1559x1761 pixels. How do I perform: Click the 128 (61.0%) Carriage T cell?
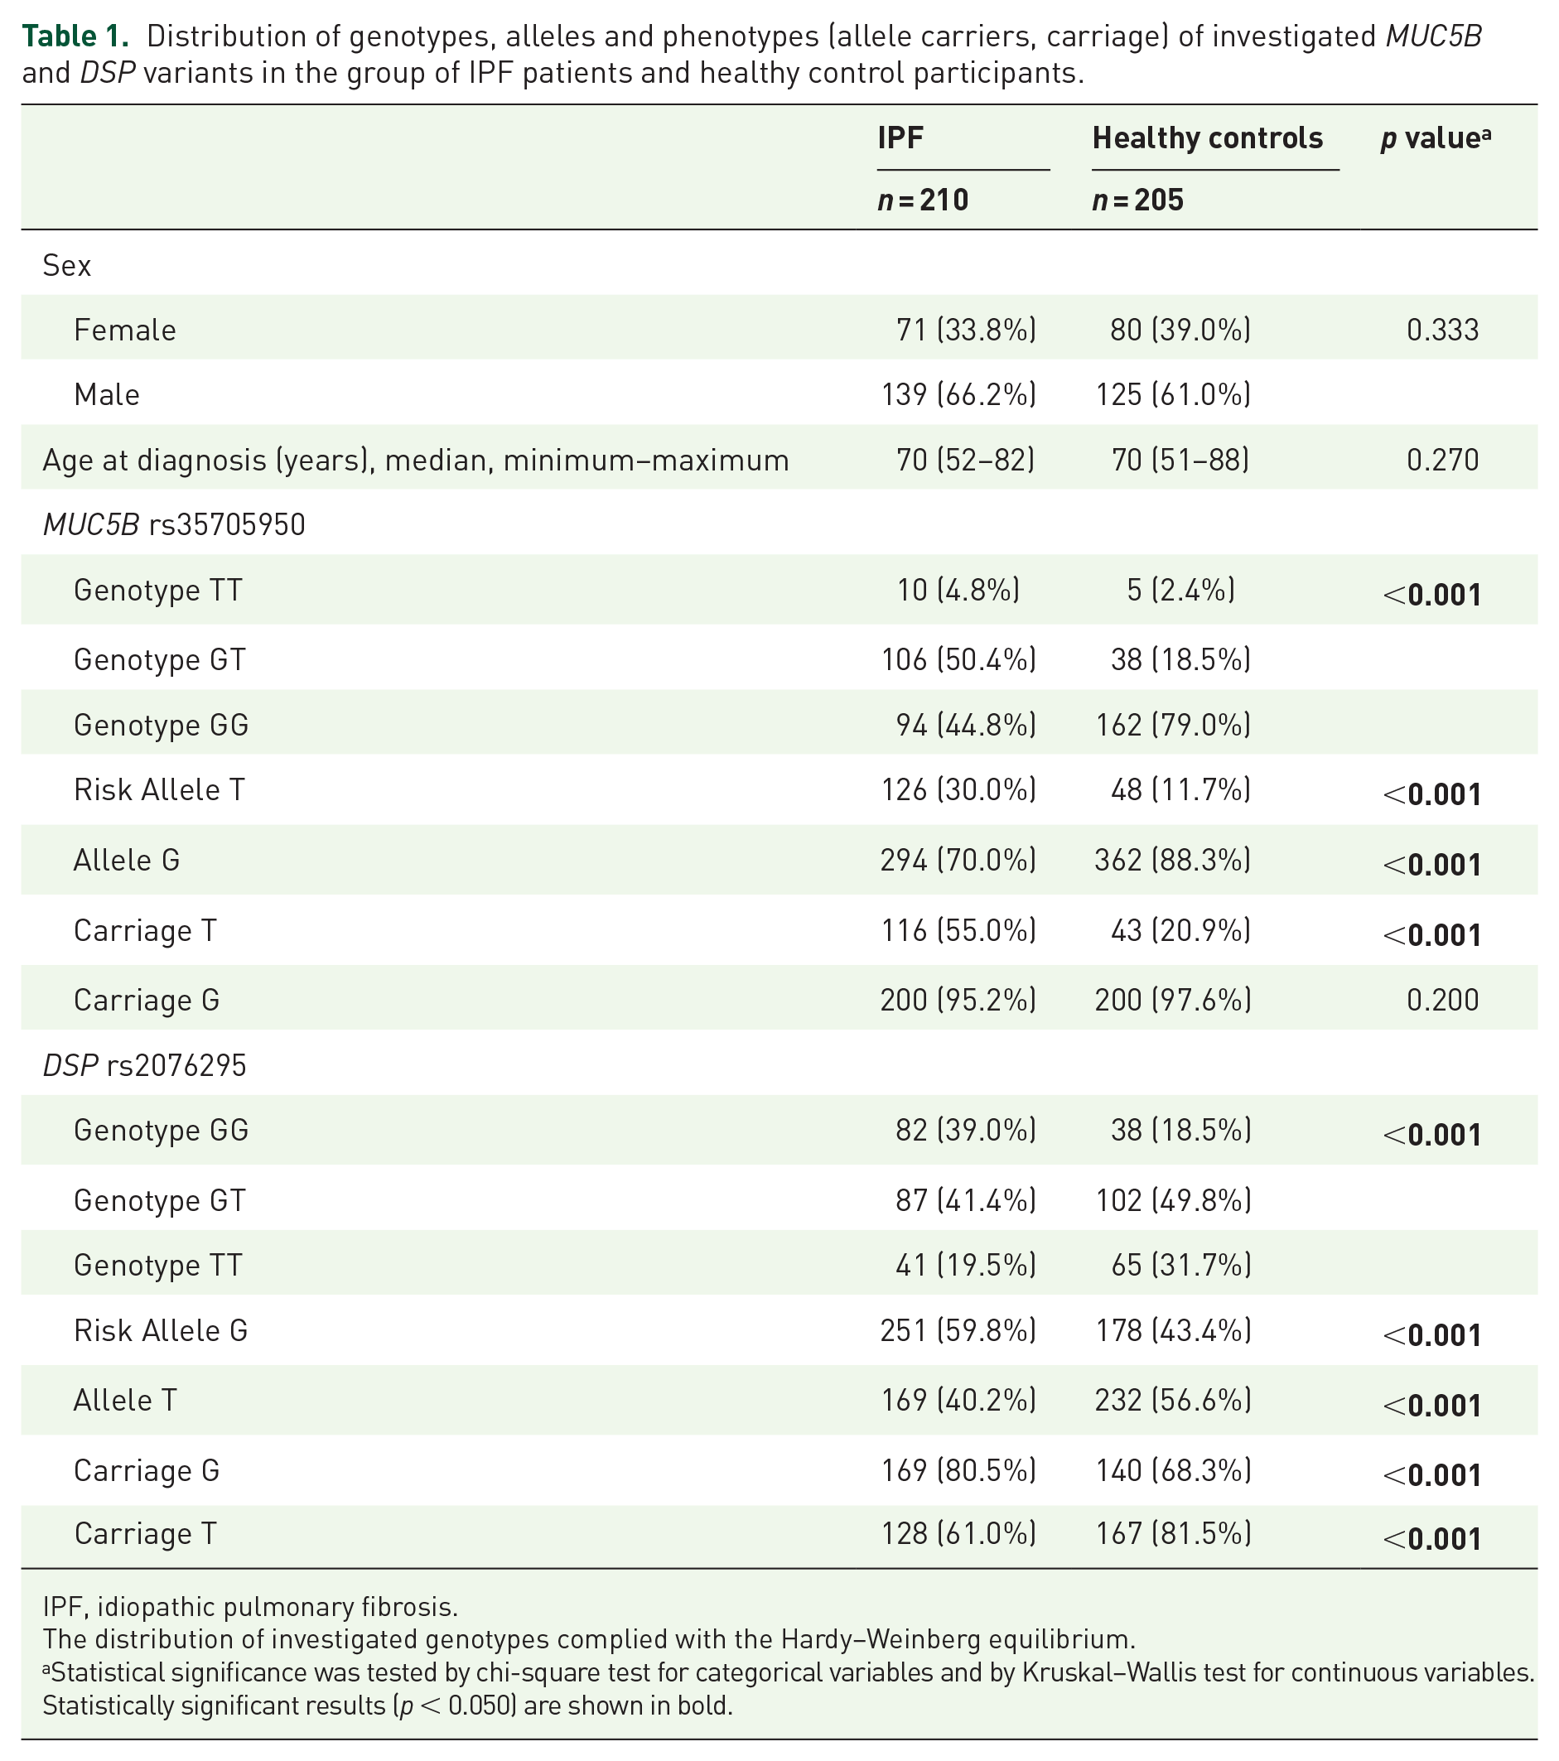tap(958, 1534)
